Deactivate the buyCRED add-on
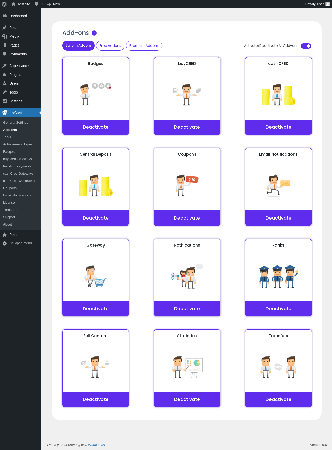 pyautogui.click(x=187, y=127)
